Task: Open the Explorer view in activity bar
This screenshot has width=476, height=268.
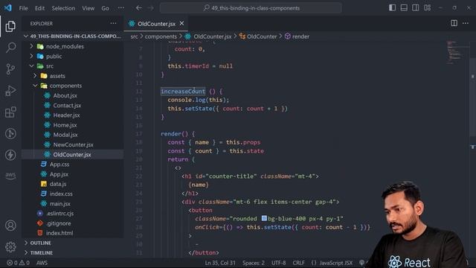Action: click(x=10, y=27)
